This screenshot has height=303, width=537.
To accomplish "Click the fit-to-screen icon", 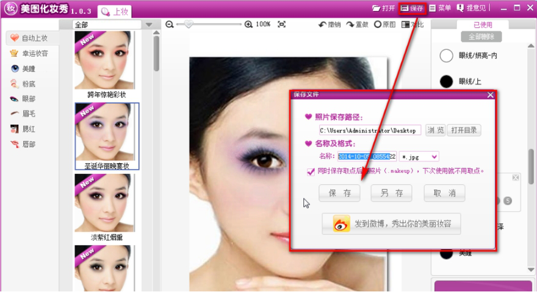I will point(281,24).
